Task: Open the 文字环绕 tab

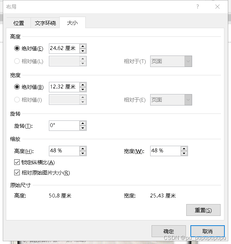Action: [x=45, y=23]
